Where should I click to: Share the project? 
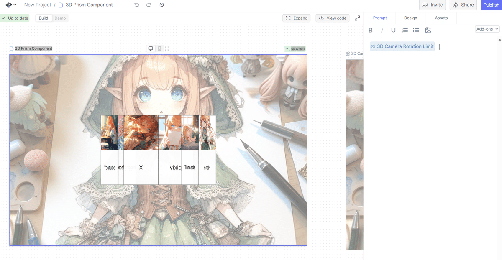coord(464,5)
